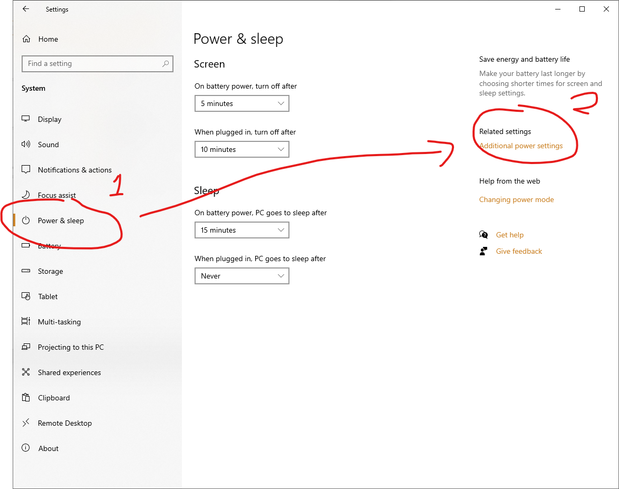
Task: Click the search magnifier icon
Action: pos(166,64)
